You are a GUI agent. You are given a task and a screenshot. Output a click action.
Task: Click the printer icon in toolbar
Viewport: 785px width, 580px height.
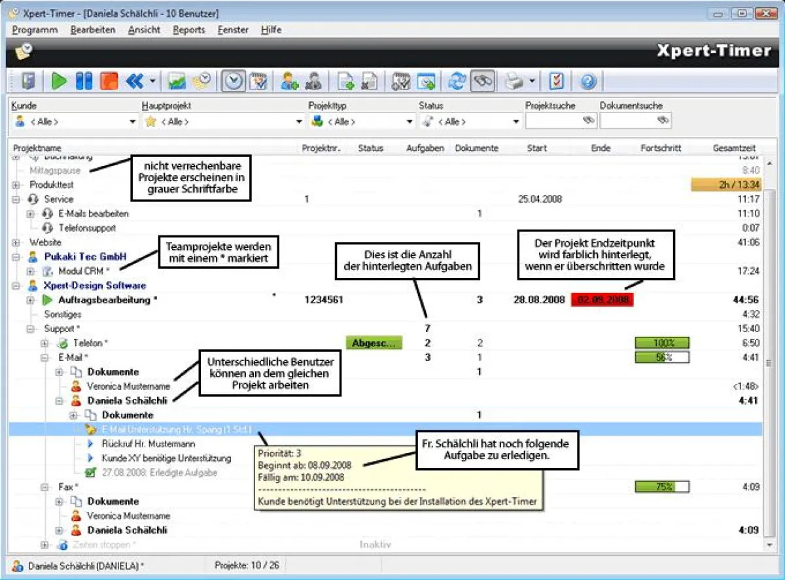tap(515, 81)
